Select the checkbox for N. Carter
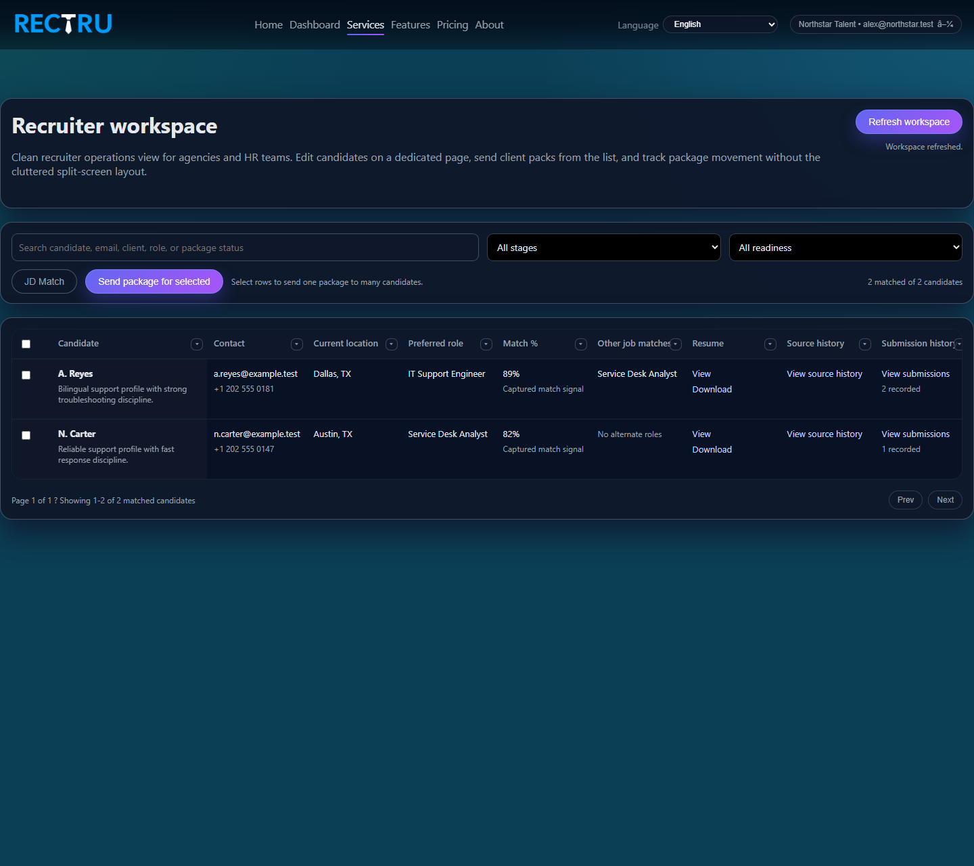974x866 pixels. click(x=26, y=435)
